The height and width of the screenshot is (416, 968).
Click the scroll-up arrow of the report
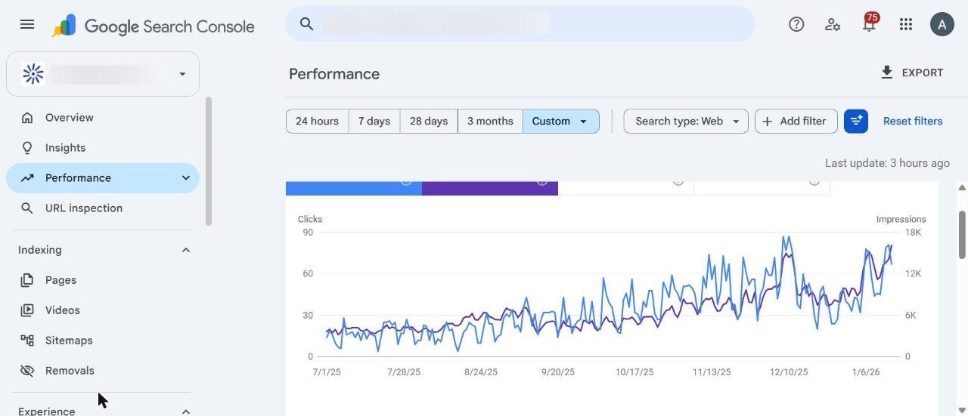pyautogui.click(x=962, y=188)
